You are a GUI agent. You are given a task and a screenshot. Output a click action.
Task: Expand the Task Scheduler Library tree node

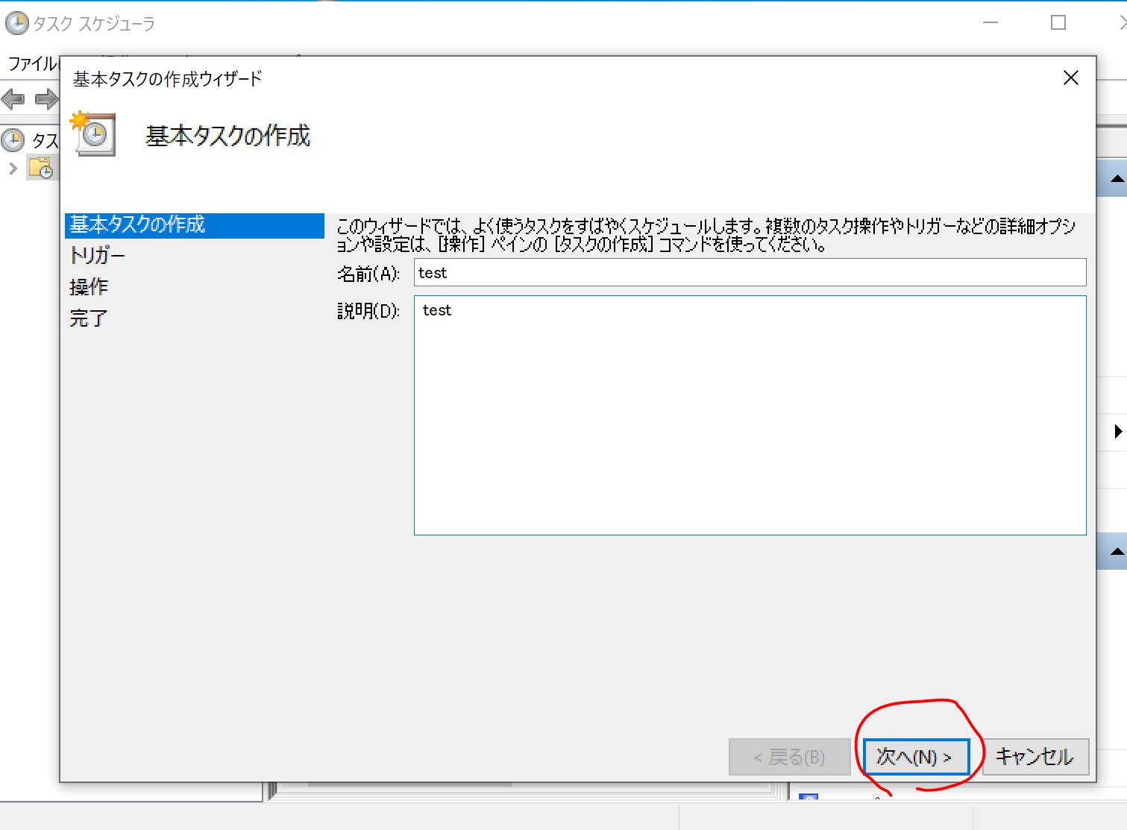(x=13, y=169)
